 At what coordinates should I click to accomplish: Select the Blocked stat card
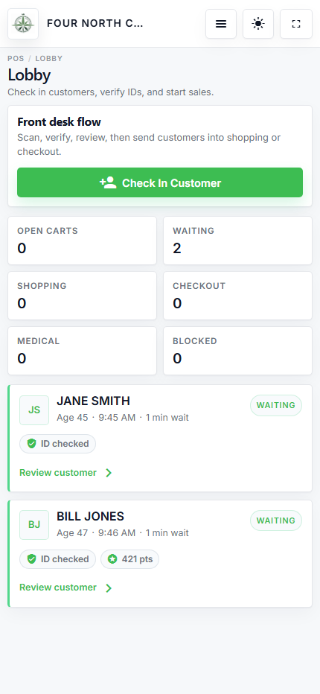point(237,351)
